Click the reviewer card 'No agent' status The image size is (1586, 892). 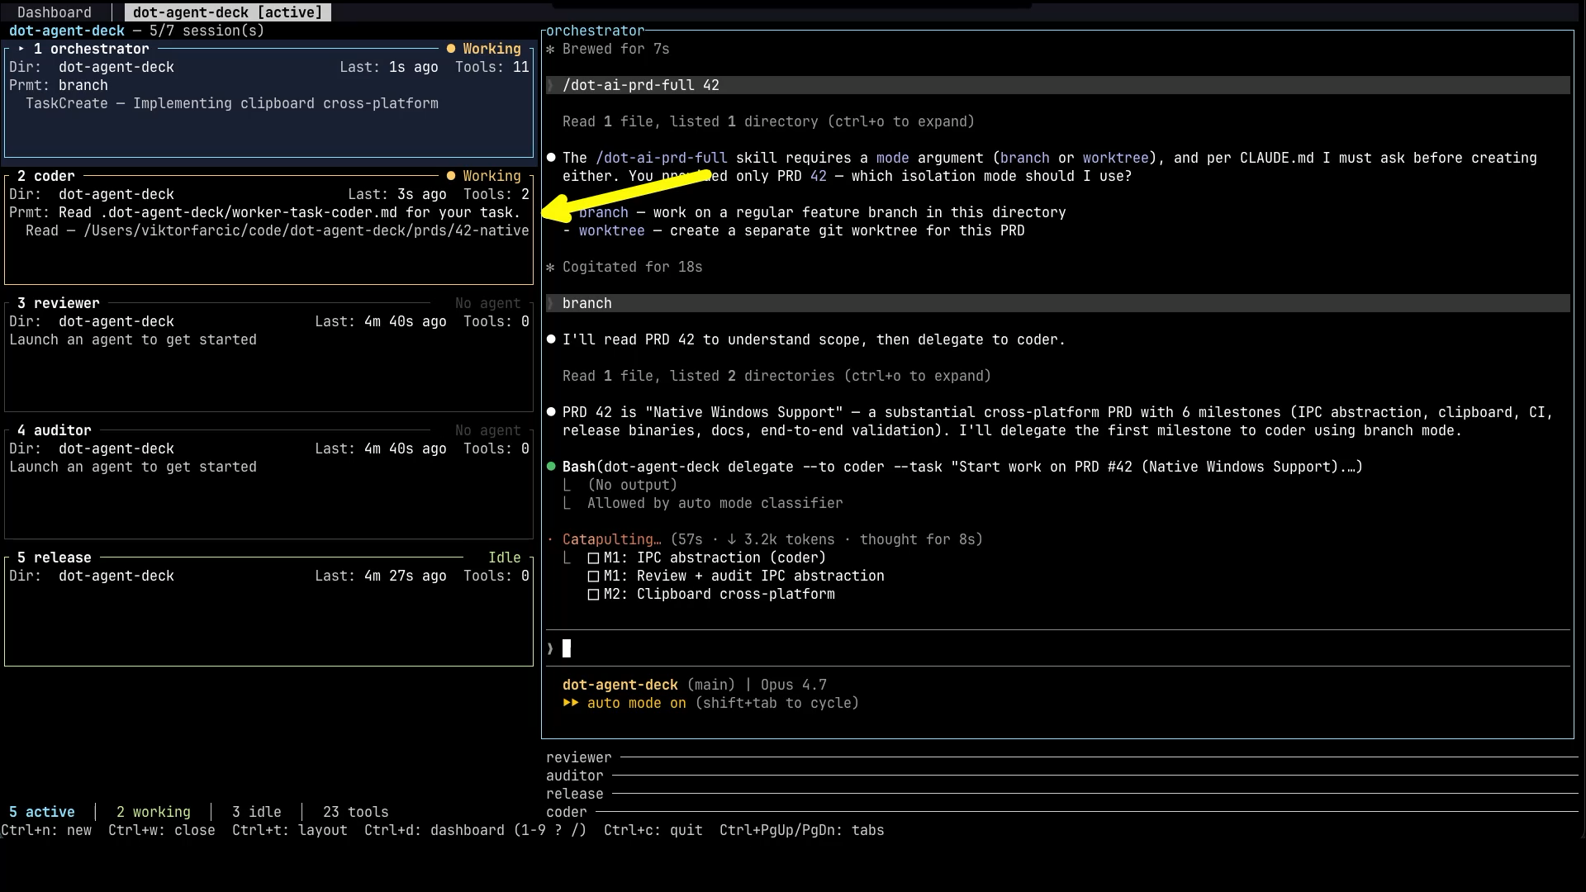tap(488, 303)
